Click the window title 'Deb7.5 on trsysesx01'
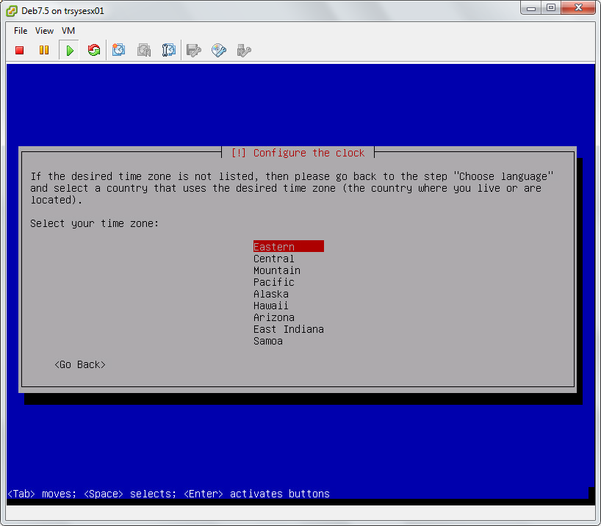 pos(62,11)
